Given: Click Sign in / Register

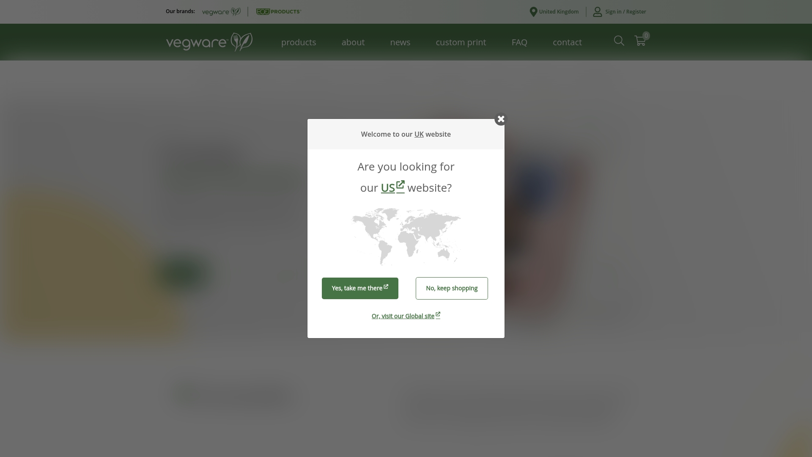Looking at the screenshot, I should tap(625, 11).
